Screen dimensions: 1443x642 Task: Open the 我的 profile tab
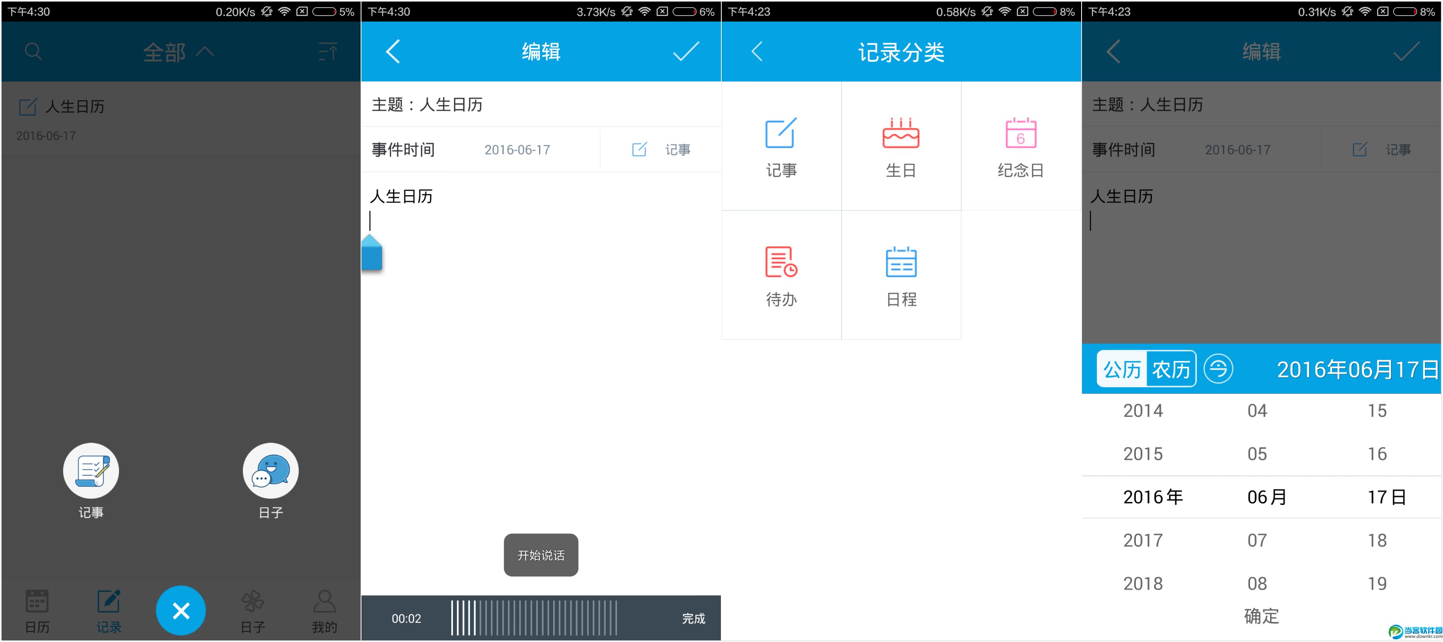tap(324, 610)
